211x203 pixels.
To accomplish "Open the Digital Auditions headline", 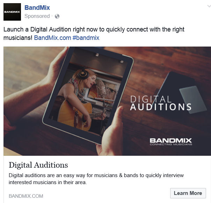I will 38,165.
